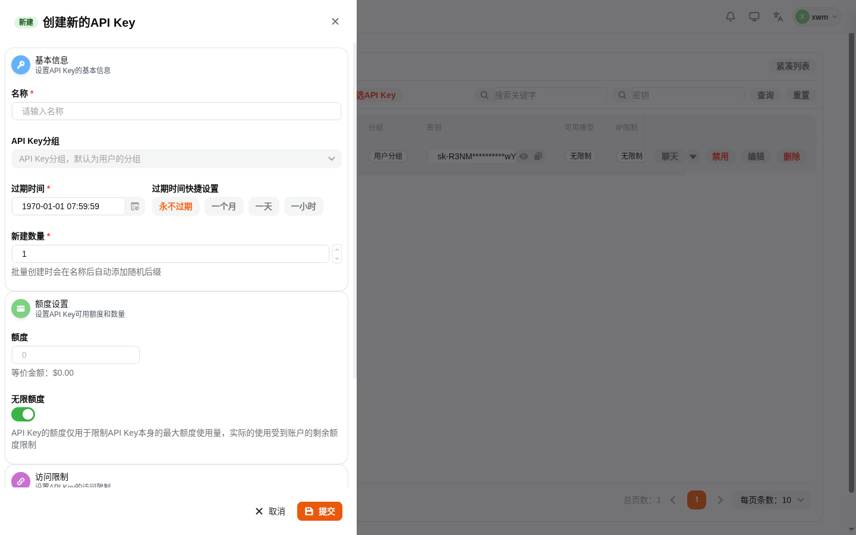
Task: Decrease the 新建数量 value
Action: point(337,259)
